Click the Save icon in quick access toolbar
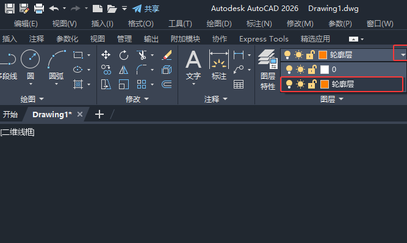Image resolution: width=407 pixels, height=243 pixels. pos(10,9)
